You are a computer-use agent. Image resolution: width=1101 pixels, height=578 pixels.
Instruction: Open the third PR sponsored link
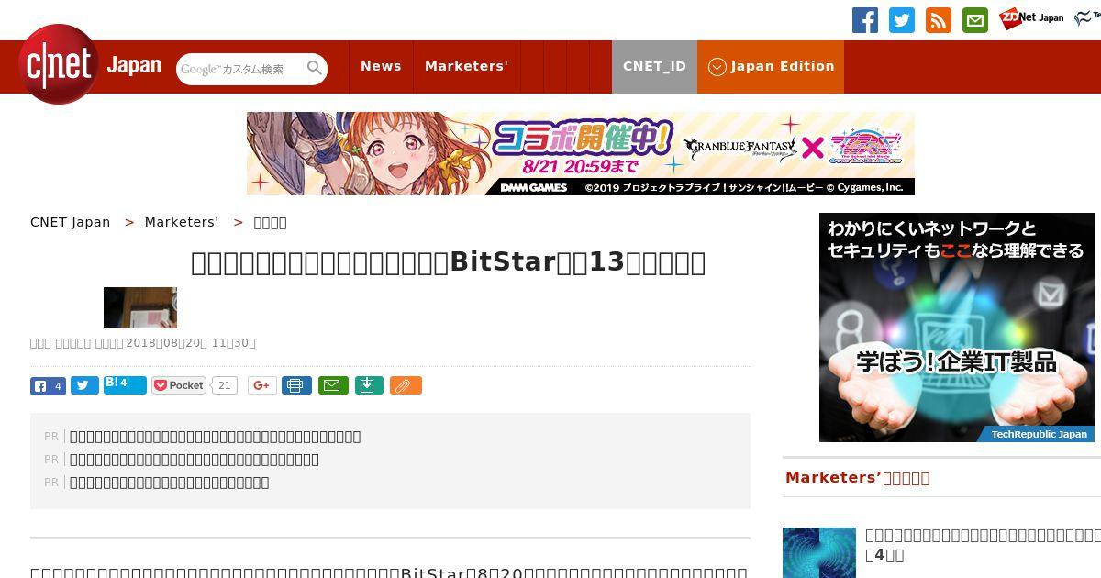(x=170, y=483)
